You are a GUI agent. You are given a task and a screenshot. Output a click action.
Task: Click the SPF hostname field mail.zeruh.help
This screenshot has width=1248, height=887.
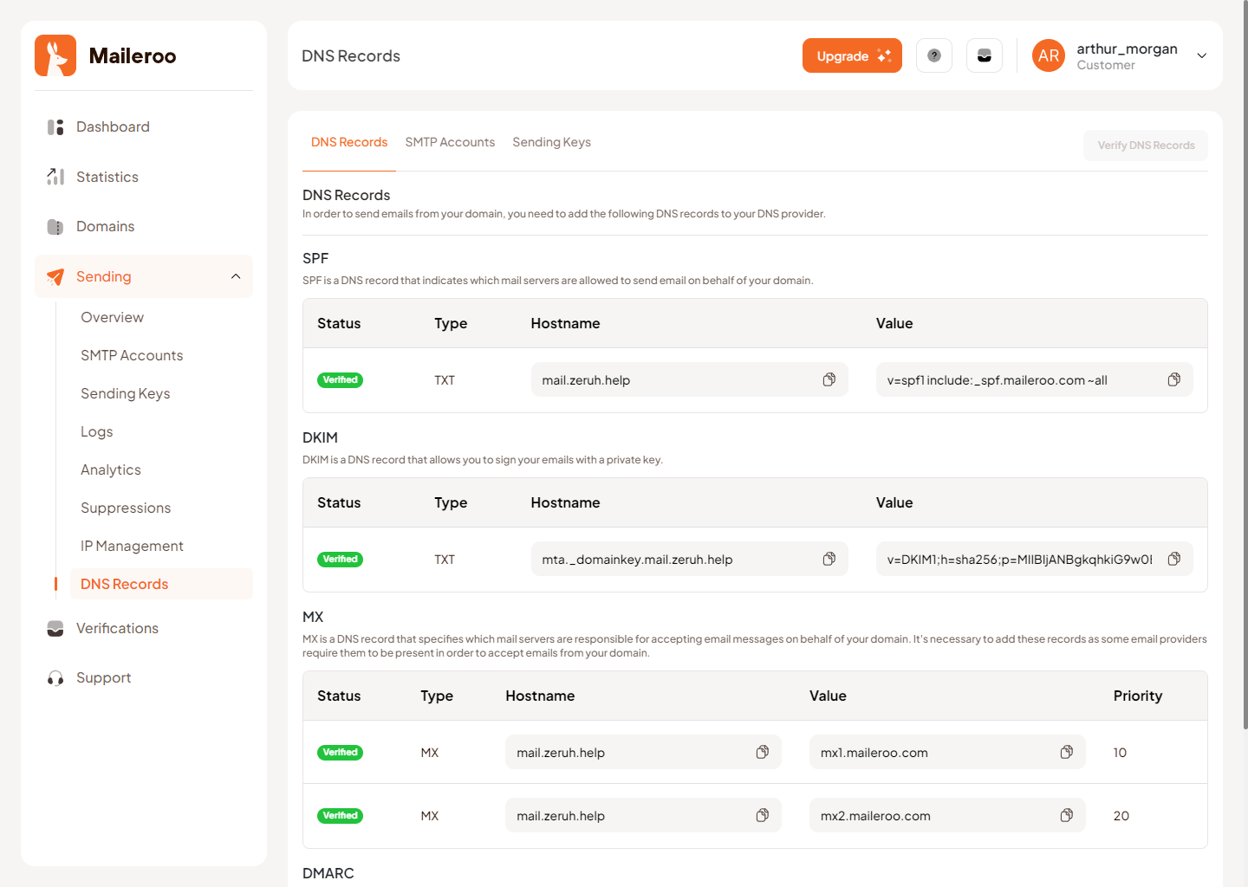(690, 379)
